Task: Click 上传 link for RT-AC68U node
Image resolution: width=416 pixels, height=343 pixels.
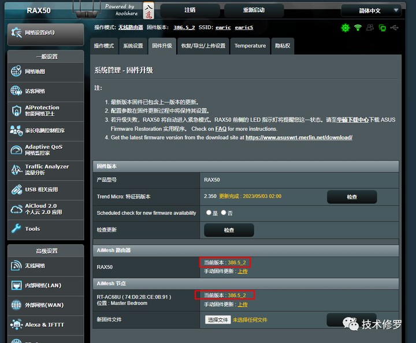Action: click(243, 304)
